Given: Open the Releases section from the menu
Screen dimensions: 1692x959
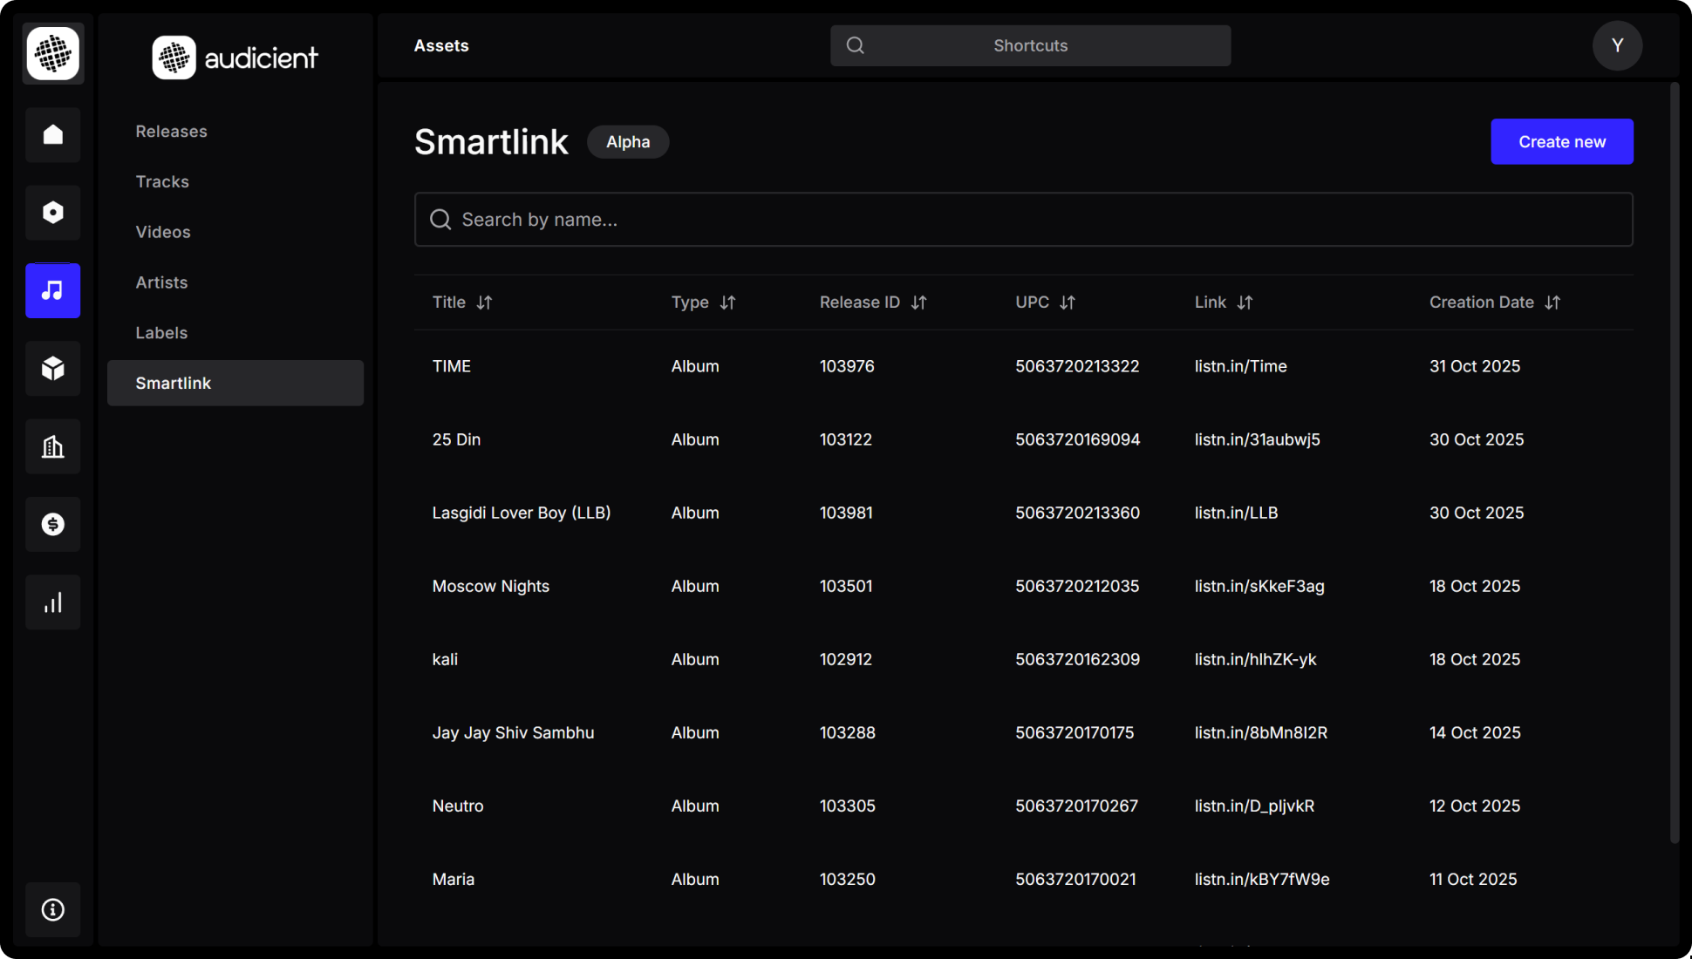Looking at the screenshot, I should pyautogui.click(x=171, y=131).
